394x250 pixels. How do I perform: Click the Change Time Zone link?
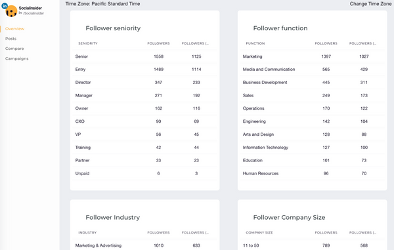tap(370, 4)
